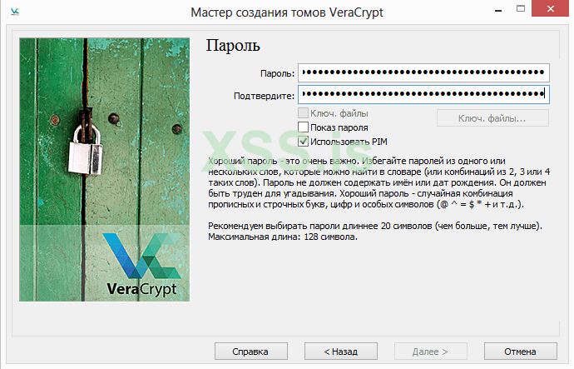The image size is (574, 369).
Task: Open the Ключ. файлы... button
Action: click(x=492, y=118)
